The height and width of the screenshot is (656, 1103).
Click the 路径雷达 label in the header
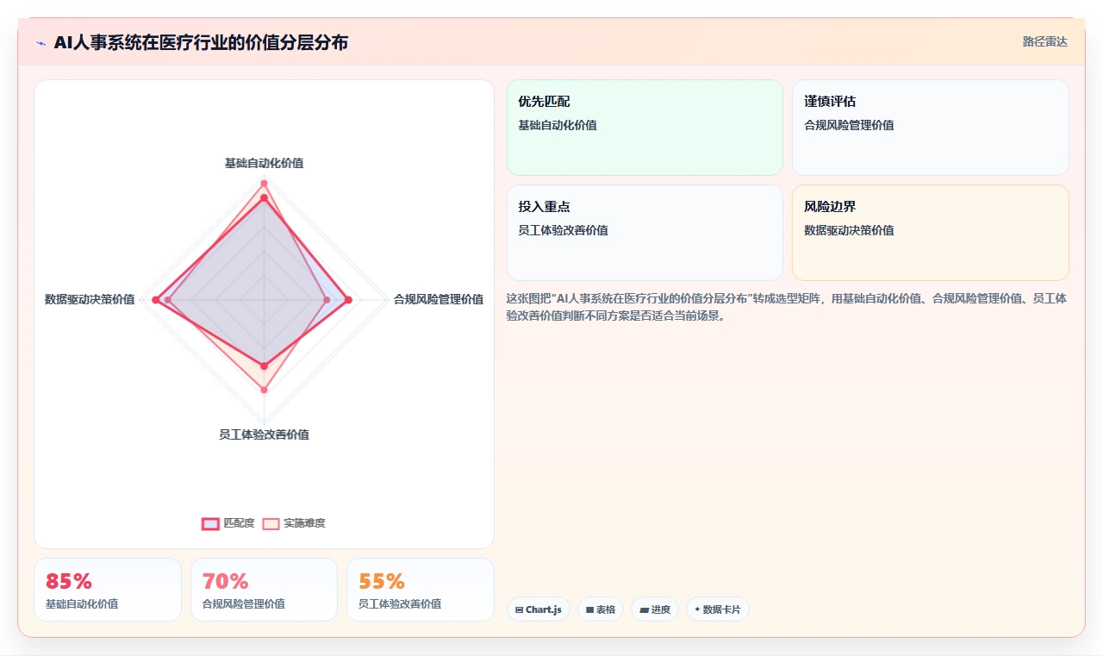[1045, 41]
